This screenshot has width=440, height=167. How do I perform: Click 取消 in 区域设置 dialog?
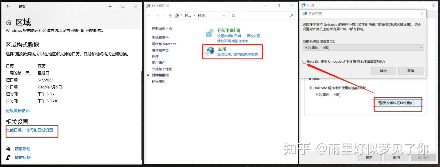(x=411, y=71)
